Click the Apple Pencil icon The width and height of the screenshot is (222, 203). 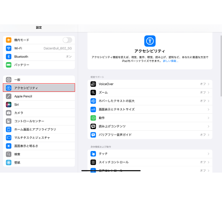point(9,96)
